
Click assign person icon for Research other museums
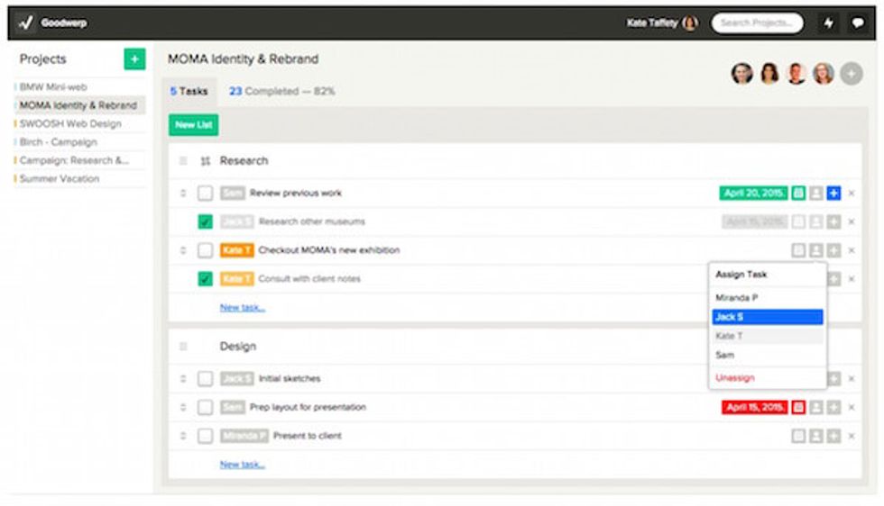point(815,221)
